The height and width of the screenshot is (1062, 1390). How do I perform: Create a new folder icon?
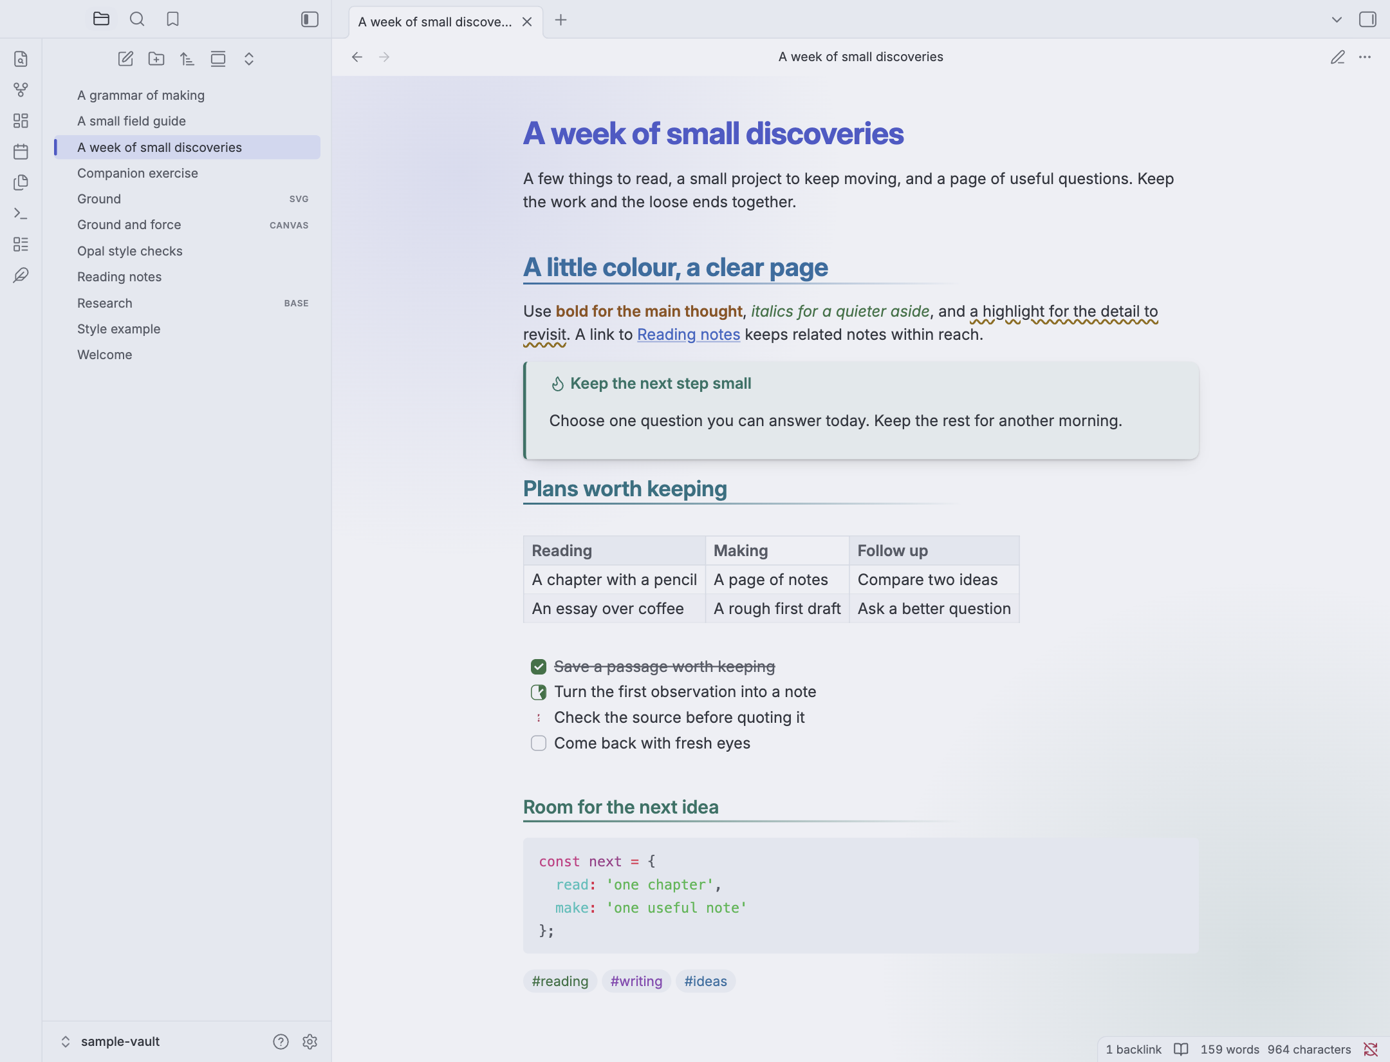coord(156,59)
